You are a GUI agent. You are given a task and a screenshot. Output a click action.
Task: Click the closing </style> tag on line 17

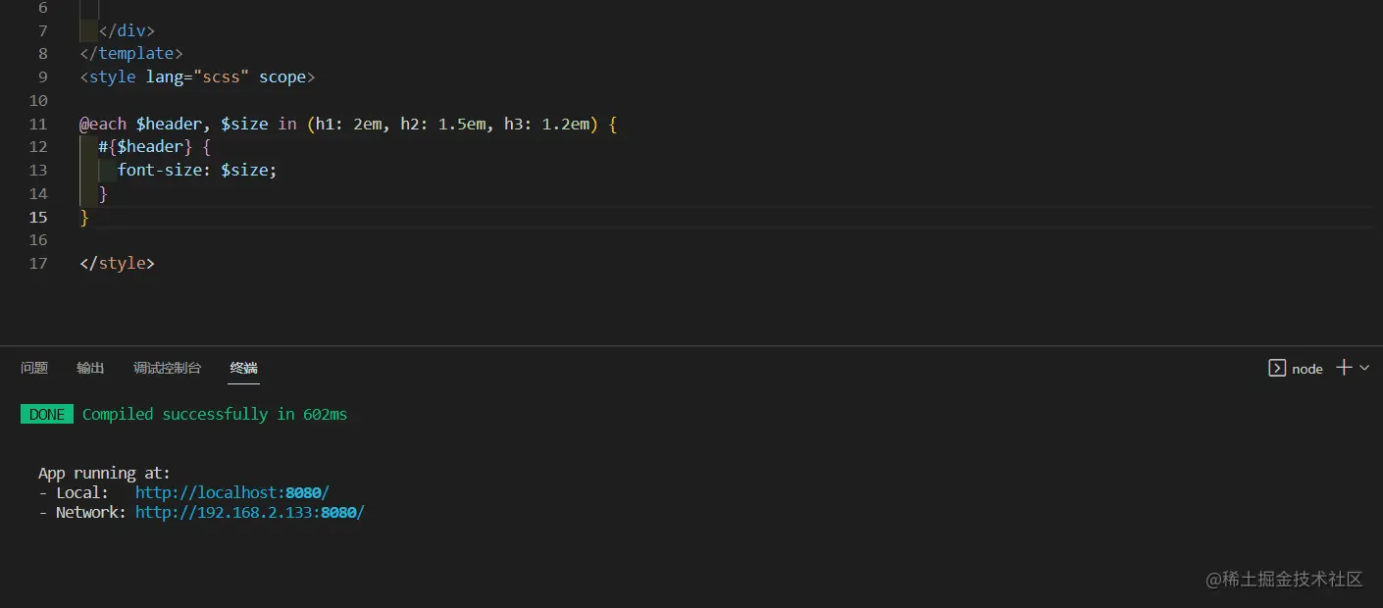[116, 263]
